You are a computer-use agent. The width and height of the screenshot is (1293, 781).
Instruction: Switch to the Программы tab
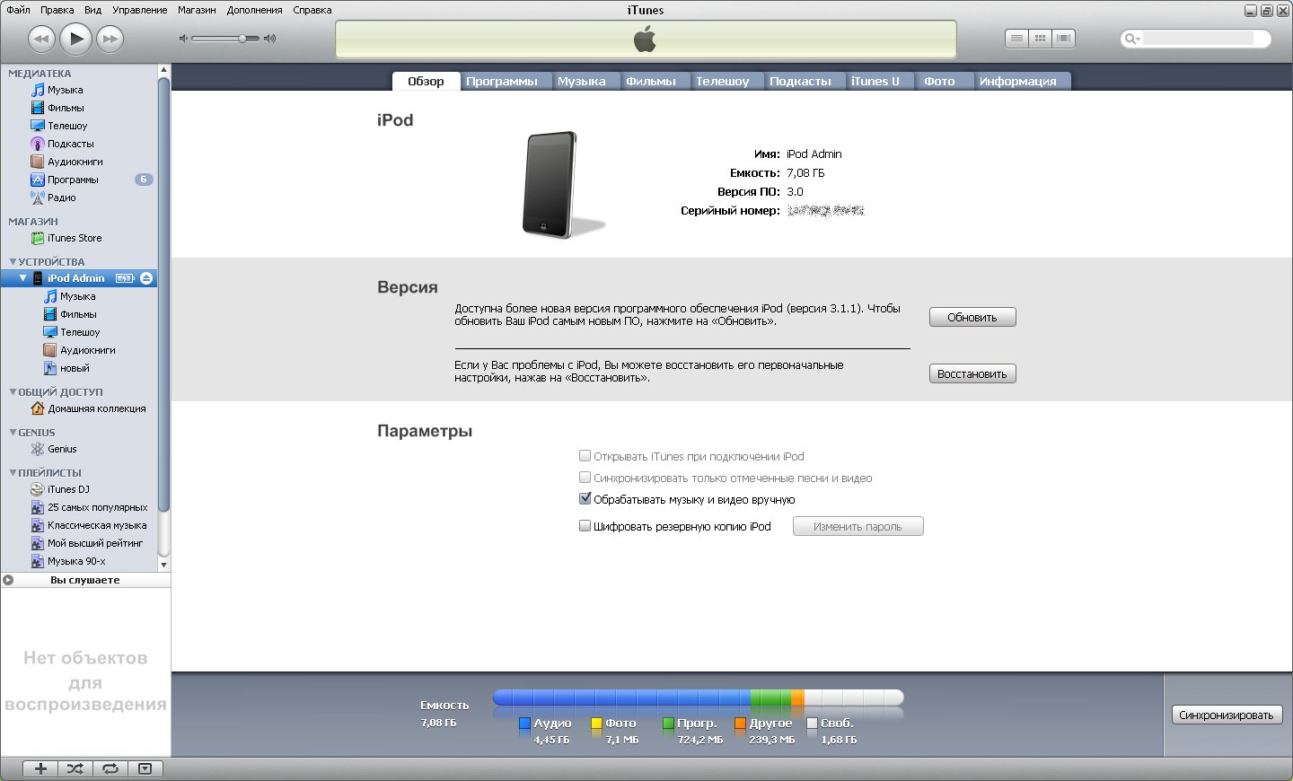501,81
